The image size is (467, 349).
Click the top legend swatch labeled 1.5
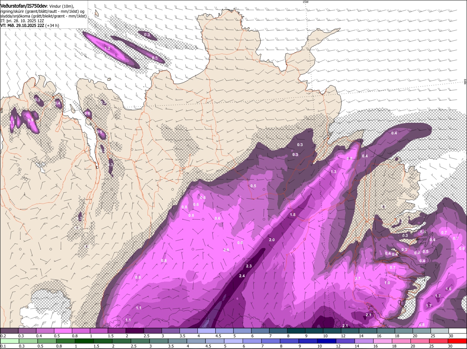point(117,331)
